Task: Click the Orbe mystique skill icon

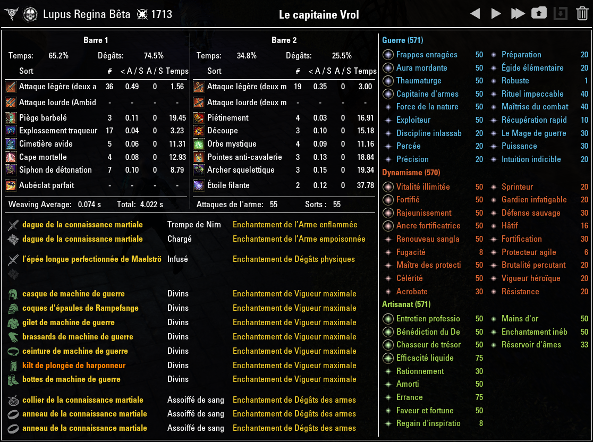Action: (x=199, y=144)
